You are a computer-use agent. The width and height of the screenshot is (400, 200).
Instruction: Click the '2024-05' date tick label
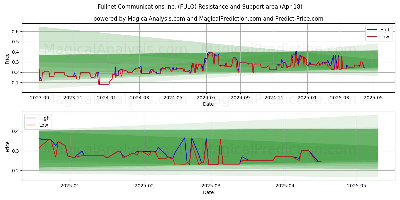click(x=173, y=98)
